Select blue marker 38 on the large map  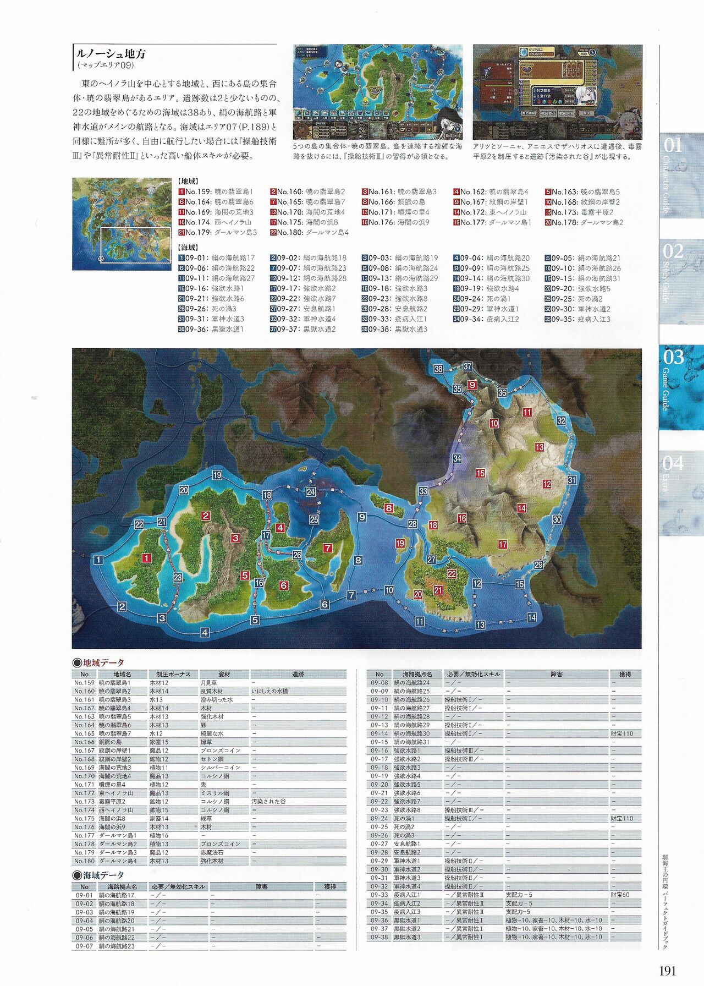tap(438, 369)
